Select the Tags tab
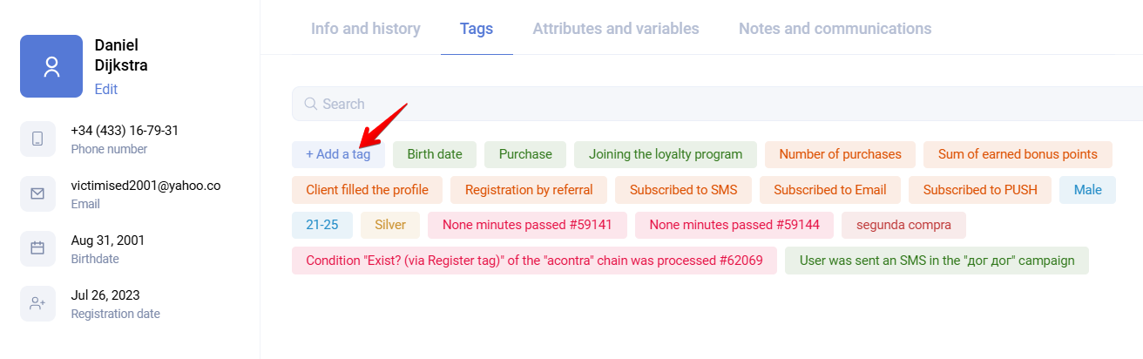The image size is (1143, 359). coord(477,29)
